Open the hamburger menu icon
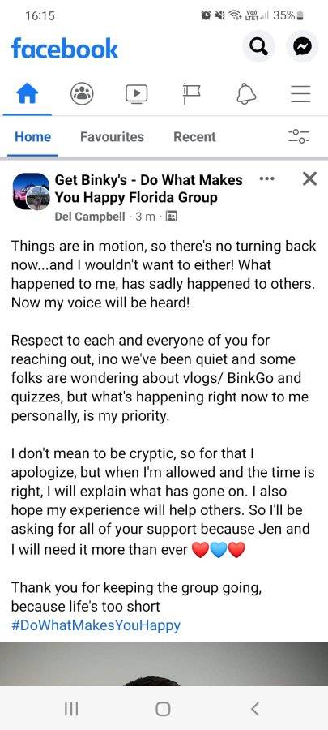Image resolution: width=328 pixels, height=730 pixels. pos(300,94)
